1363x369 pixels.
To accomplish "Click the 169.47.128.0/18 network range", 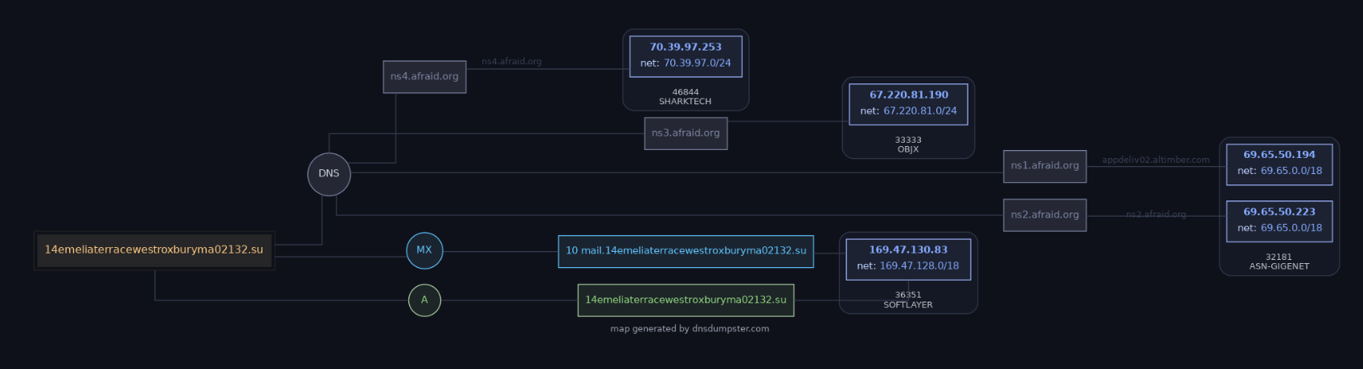I will point(919,266).
